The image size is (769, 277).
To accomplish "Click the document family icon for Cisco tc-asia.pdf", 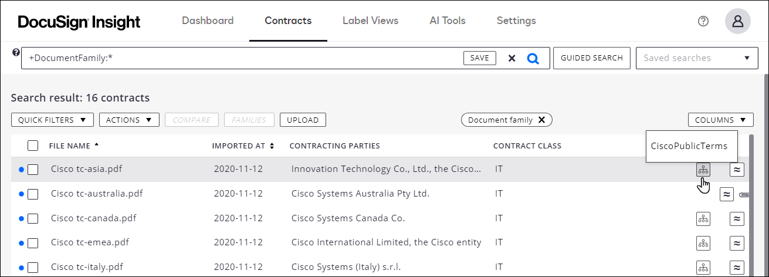I will pyautogui.click(x=703, y=170).
